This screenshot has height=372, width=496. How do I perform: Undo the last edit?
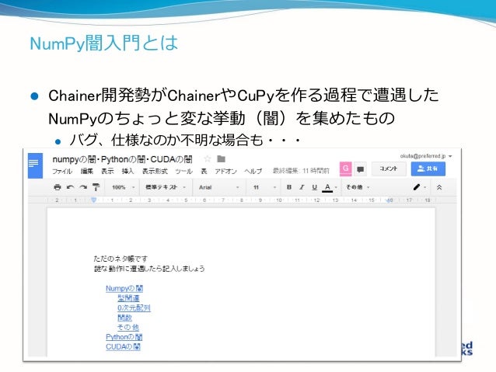[x=70, y=187]
